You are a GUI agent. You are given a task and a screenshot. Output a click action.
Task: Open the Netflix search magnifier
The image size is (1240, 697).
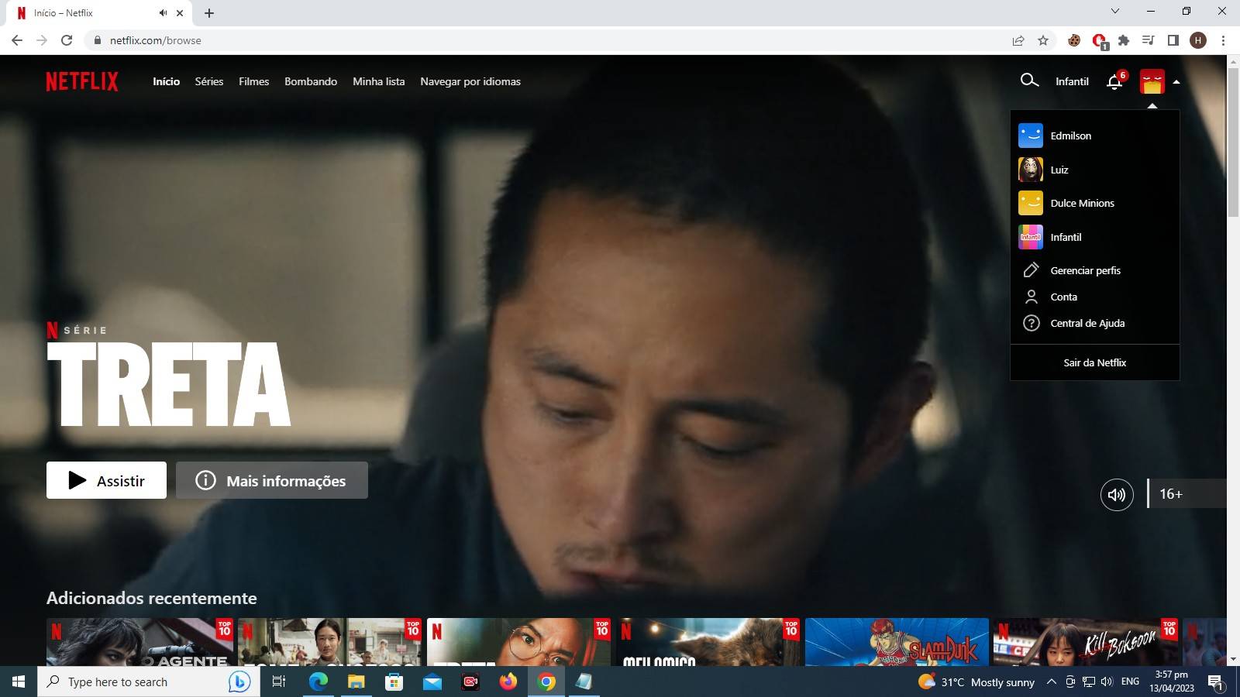(1029, 81)
